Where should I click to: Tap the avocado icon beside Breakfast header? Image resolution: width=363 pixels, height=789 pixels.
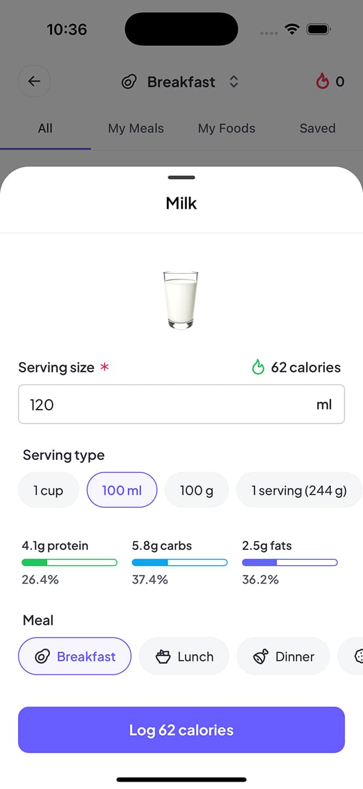pos(129,82)
